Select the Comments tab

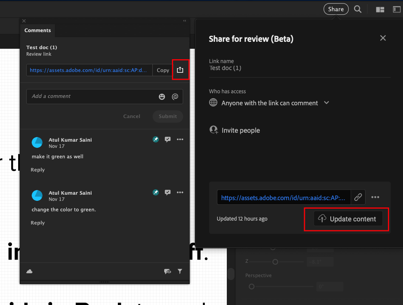tap(37, 30)
